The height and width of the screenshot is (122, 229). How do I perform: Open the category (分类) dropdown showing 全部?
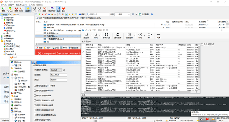[122, 15]
